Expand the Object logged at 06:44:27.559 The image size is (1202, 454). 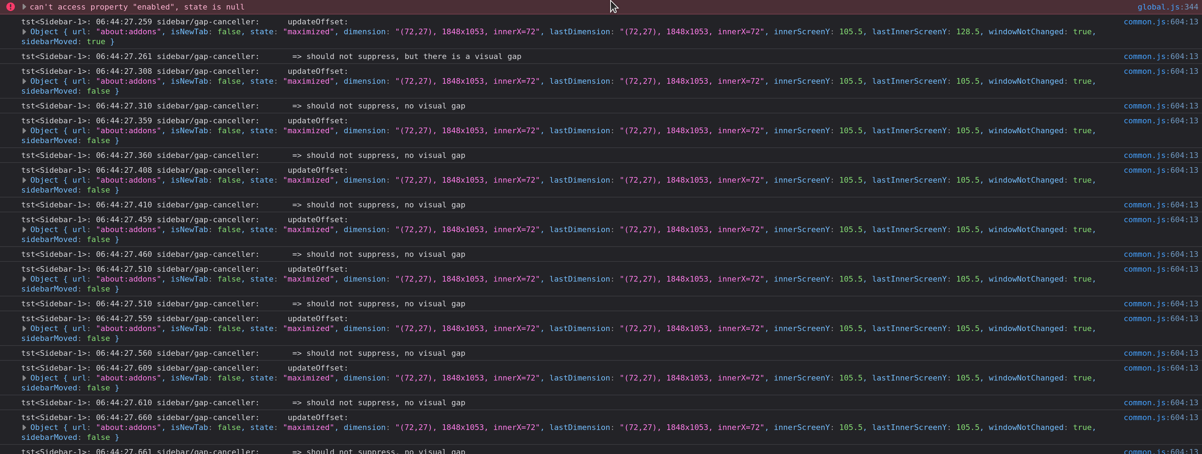(24, 329)
